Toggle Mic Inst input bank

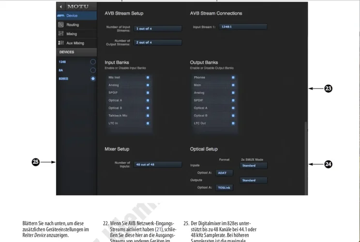(148, 77)
